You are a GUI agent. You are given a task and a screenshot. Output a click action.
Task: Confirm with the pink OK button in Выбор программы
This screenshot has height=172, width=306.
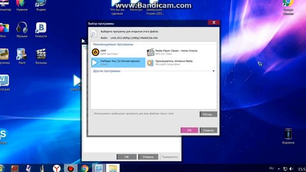click(189, 130)
